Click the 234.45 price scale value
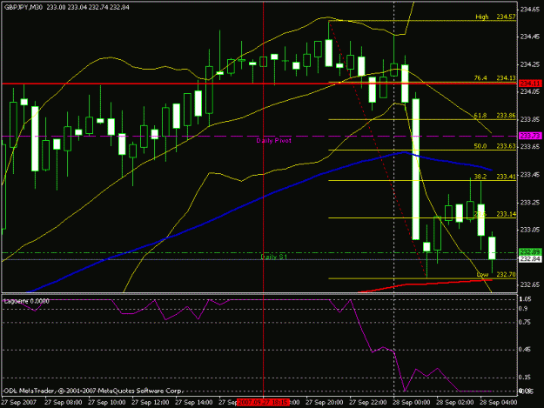This screenshot has height=408, width=544. tap(530, 37)
